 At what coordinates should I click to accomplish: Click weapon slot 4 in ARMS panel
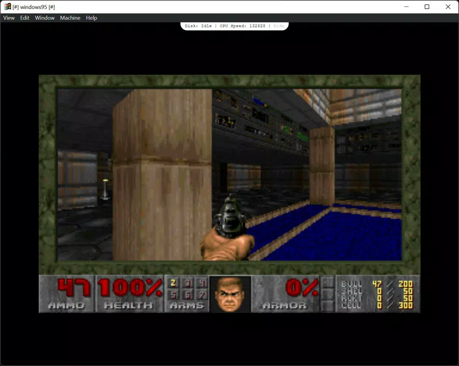point(202,283)
